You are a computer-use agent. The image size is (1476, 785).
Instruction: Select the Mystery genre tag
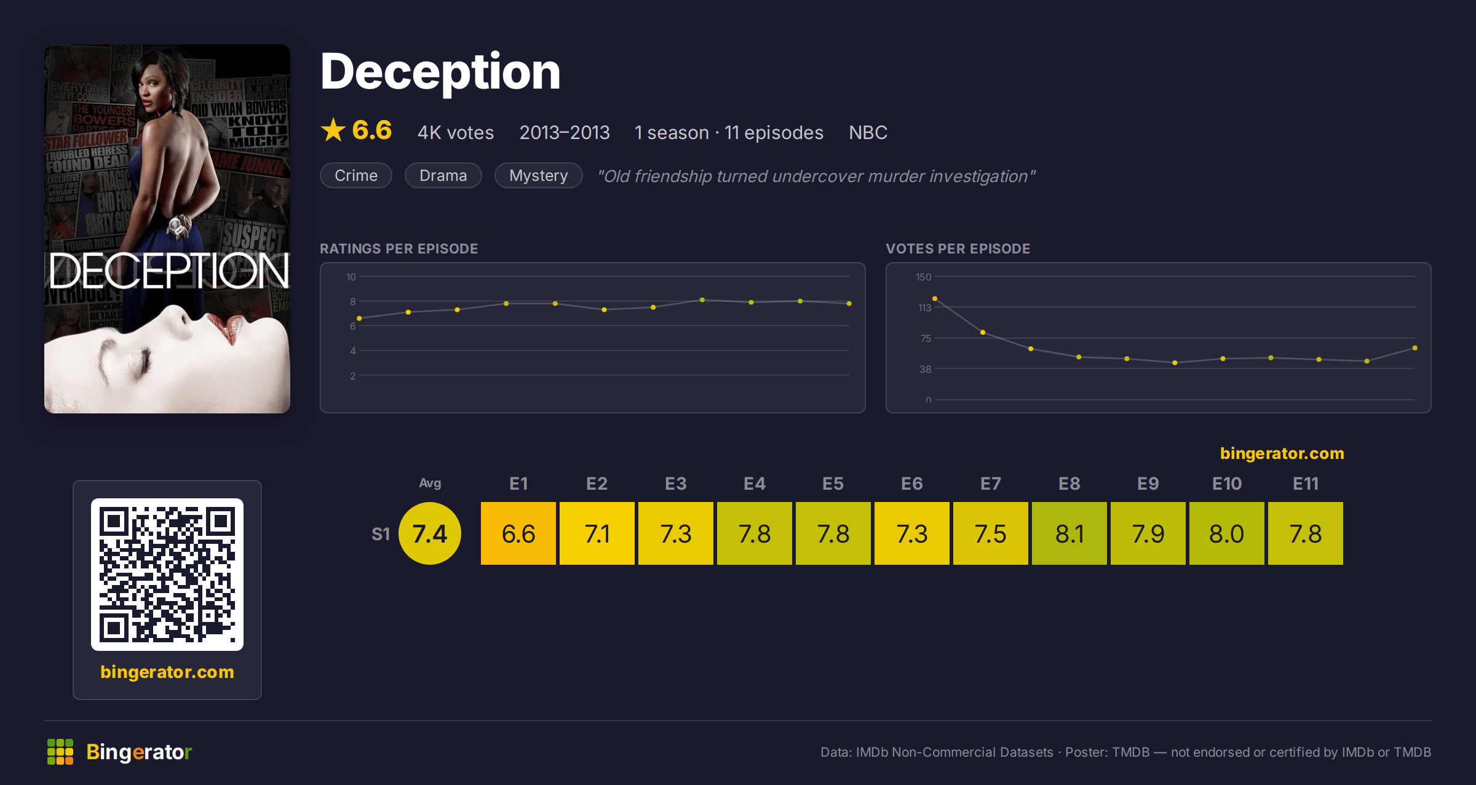click(x=538, y=175)
